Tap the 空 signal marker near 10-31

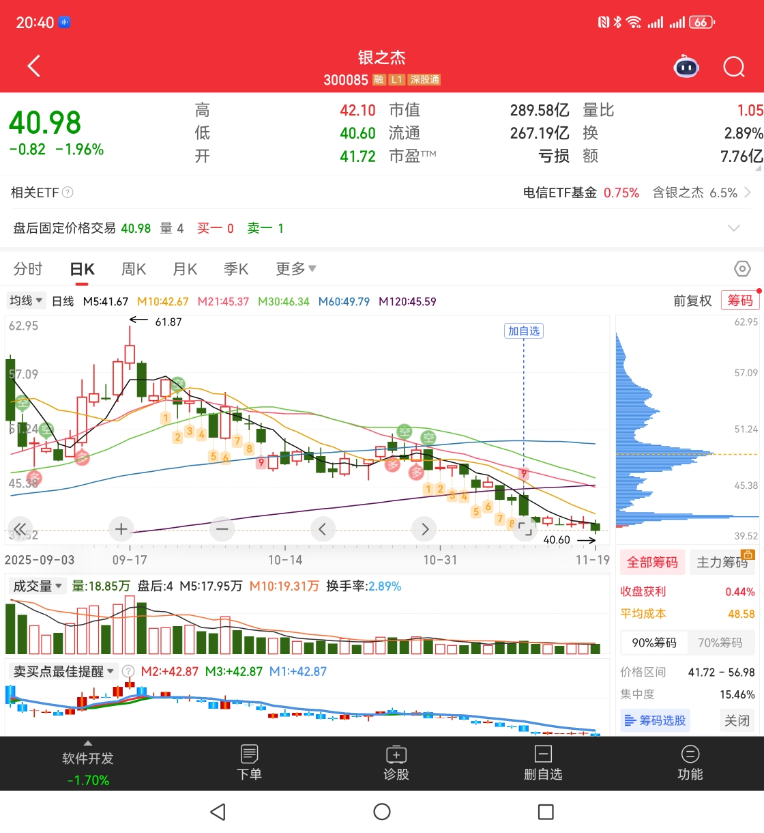(x=428, y=438)
